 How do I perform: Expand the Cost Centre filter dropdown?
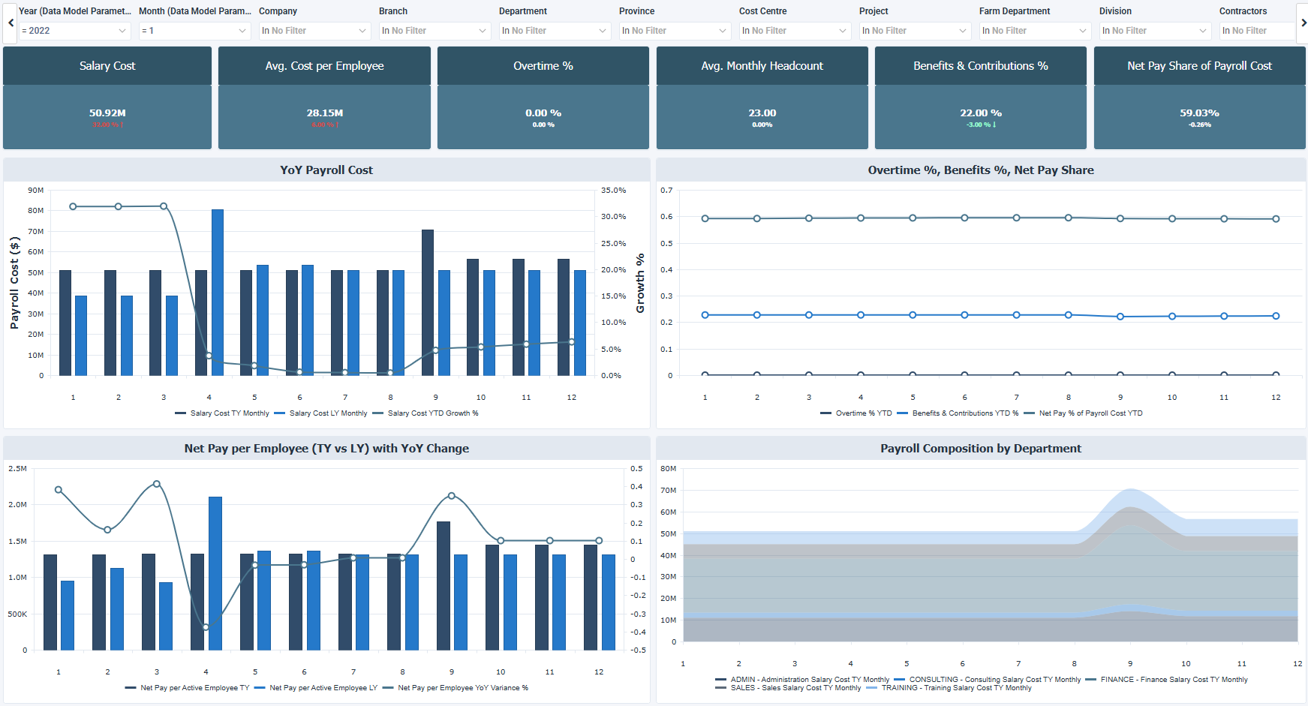795,31
